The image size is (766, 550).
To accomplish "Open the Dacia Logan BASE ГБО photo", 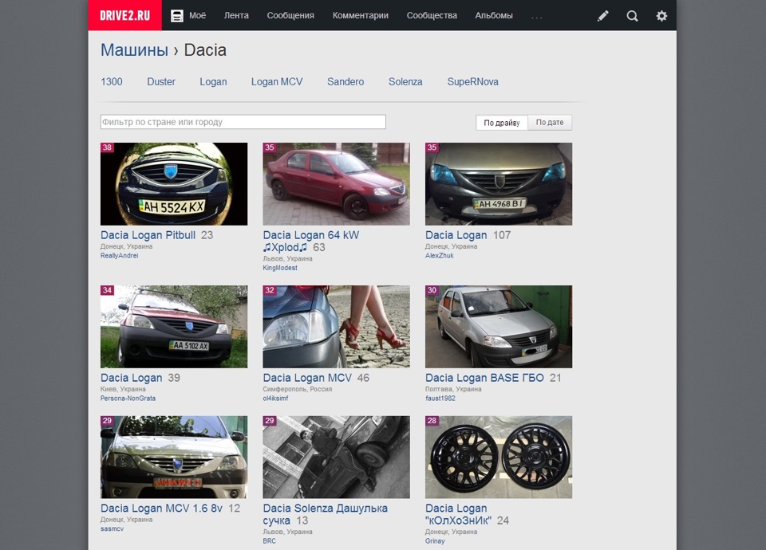I will 499,327.
